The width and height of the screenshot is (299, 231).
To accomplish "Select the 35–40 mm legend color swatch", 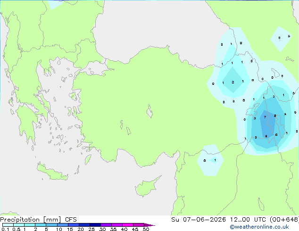I will click(x=117, y=225).
